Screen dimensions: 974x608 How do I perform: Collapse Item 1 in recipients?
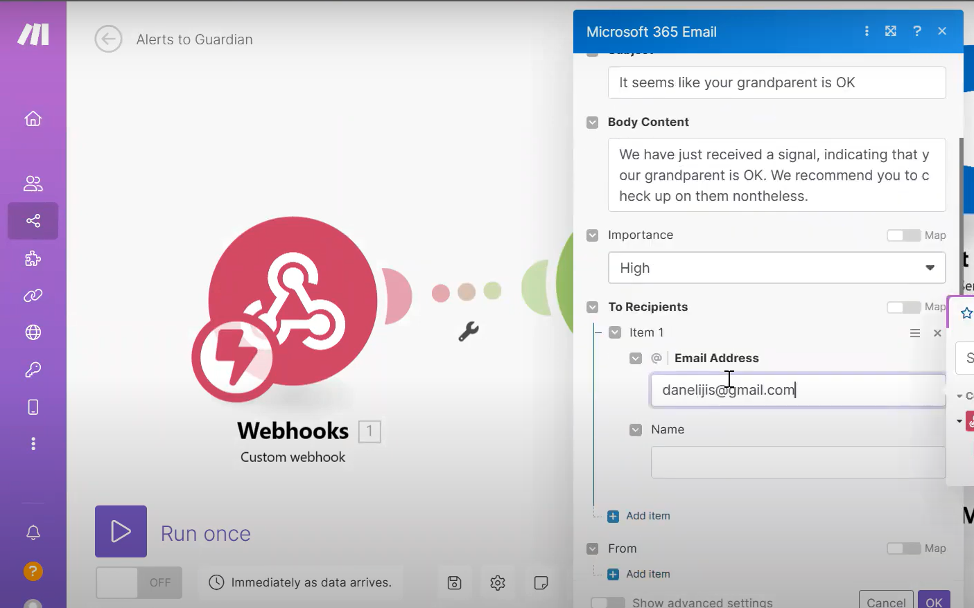(x=615, y=332)
